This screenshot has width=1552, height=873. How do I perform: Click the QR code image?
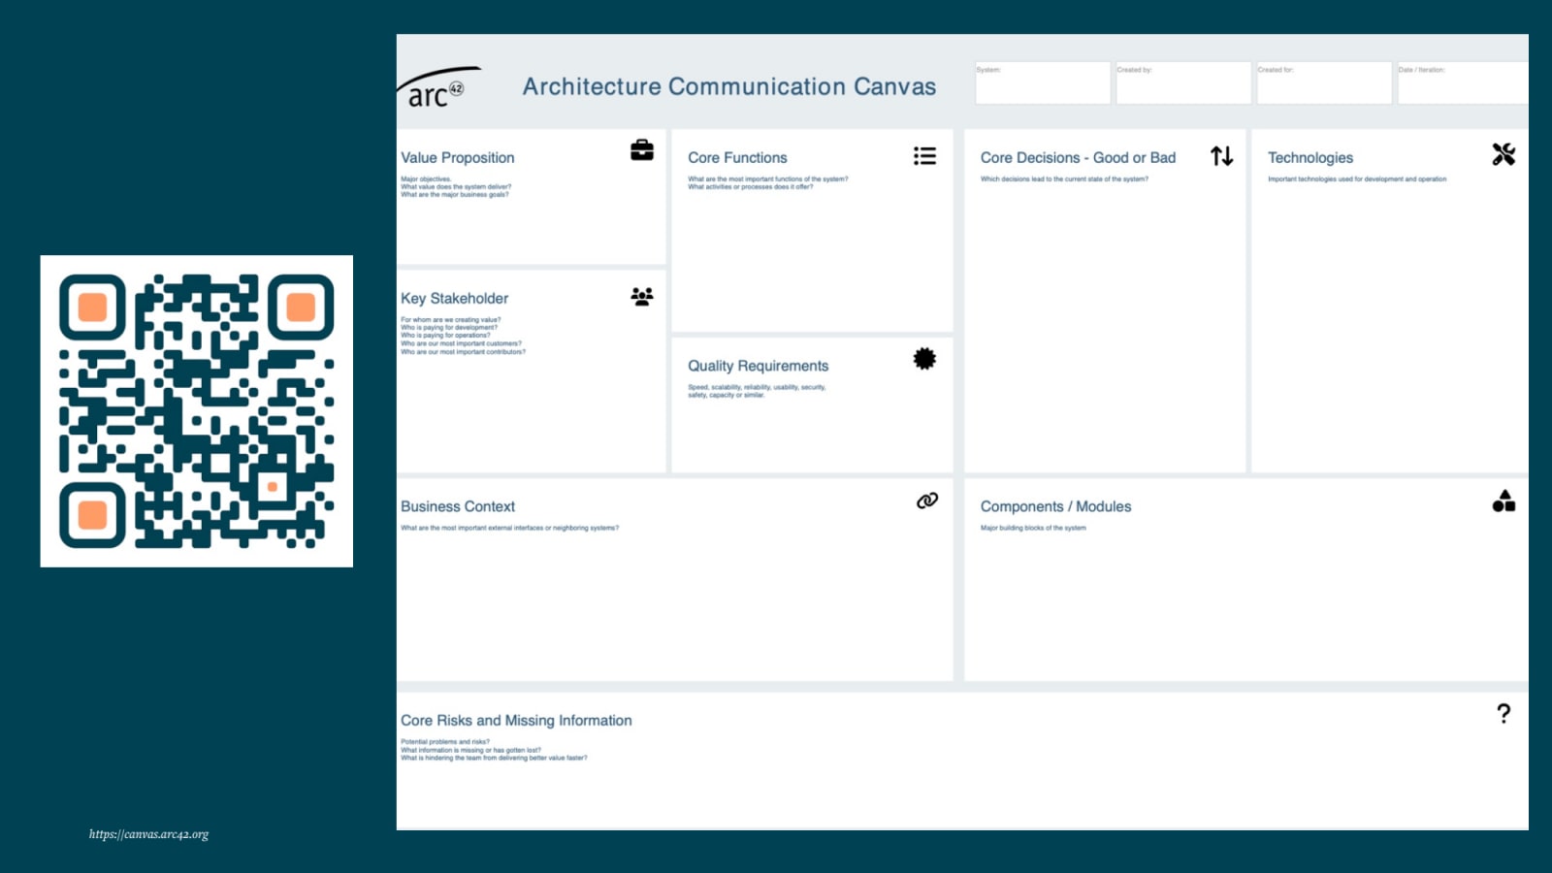click(197, 411)
